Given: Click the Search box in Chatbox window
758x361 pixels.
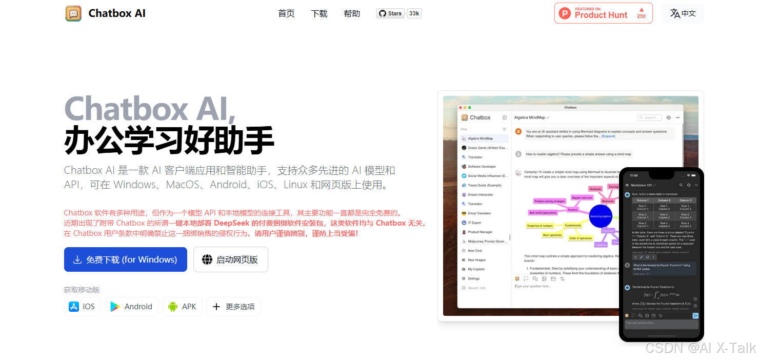Looking at the screenshot, I should point(650,117).
